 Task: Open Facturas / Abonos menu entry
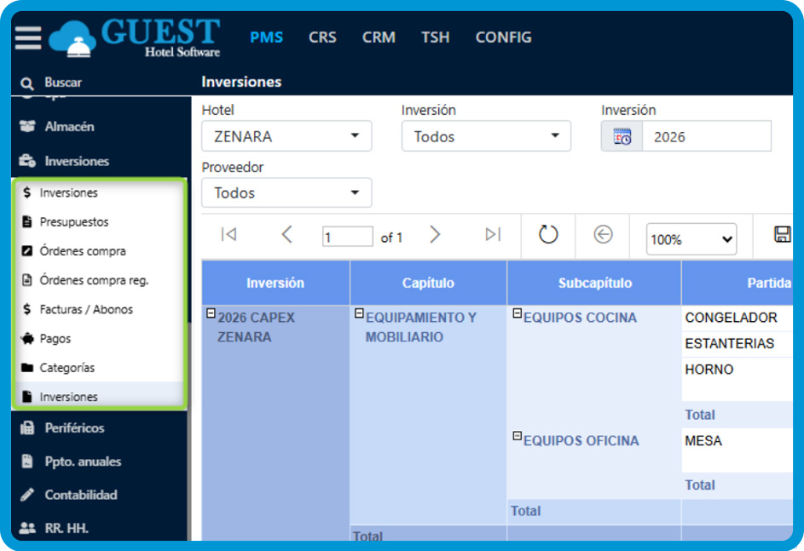click(86, 309)
